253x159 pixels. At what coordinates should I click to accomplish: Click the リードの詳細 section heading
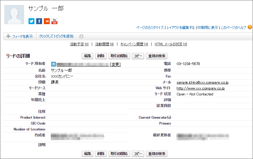click(x=18, y=56)
